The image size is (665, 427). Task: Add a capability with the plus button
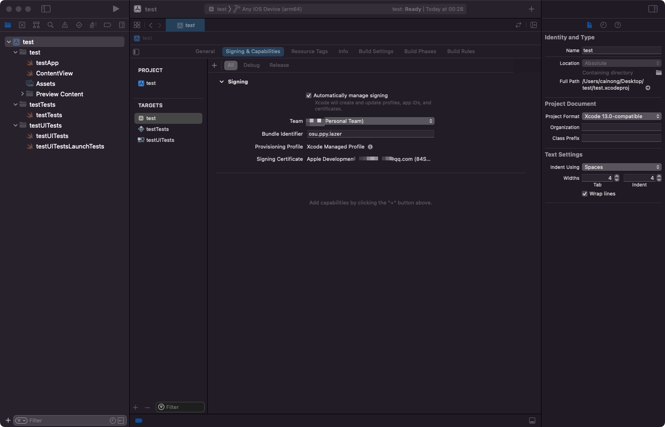tap(214, 65)
